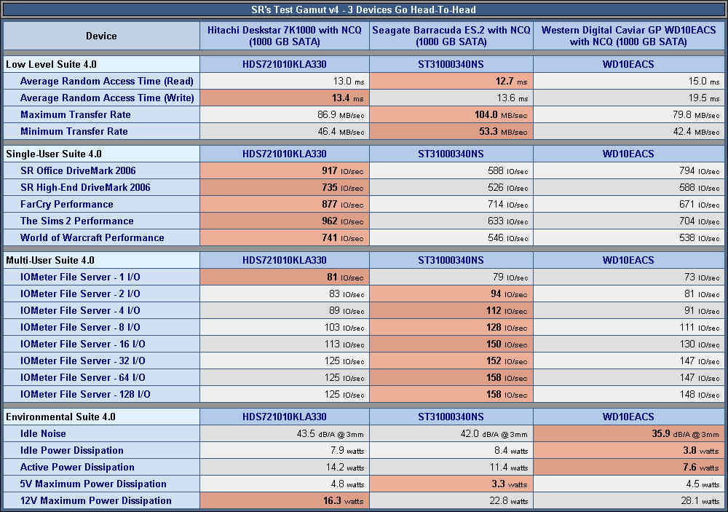Select the 152 IO/sec Seagate 32 I/O value

click(x=507, y=361)
